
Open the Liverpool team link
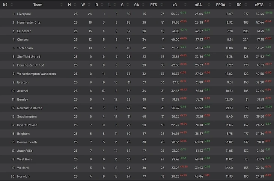[x=24, y=14]
